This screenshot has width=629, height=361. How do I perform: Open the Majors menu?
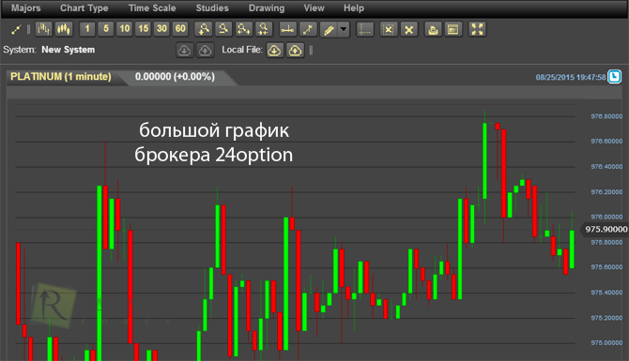tap(26, 8)
